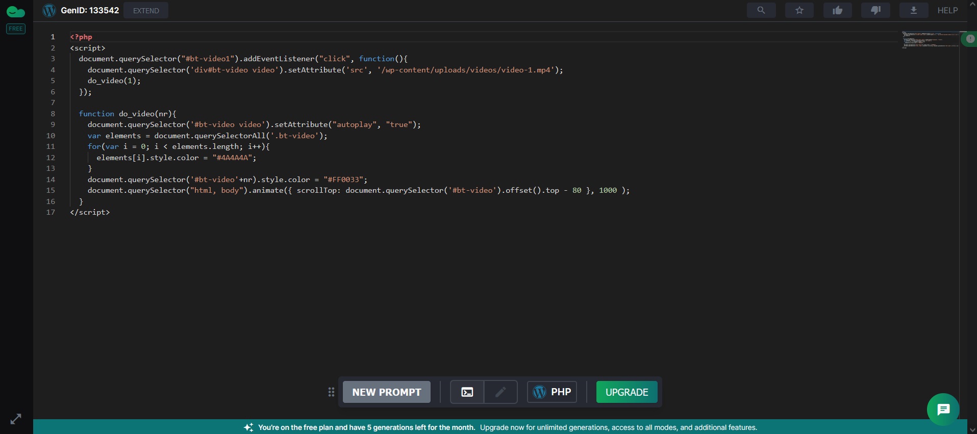The width and height of the screenshot is (977, 434).
Task: Click the WordPress logo beside GenID
Action: [49, 10]
